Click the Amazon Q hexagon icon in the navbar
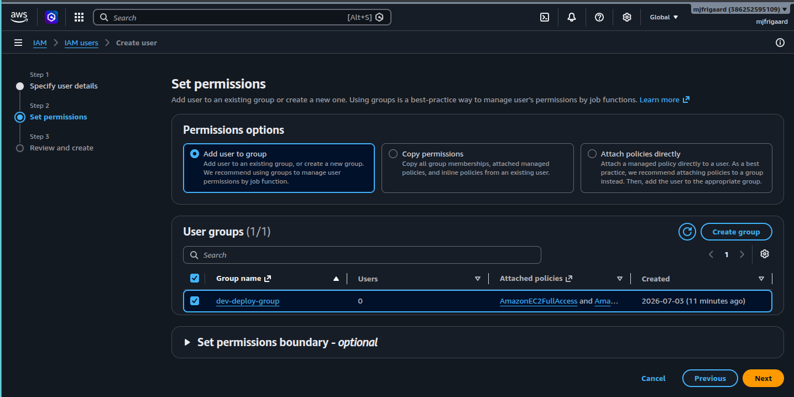794x397 pixels. pos(51,17)
